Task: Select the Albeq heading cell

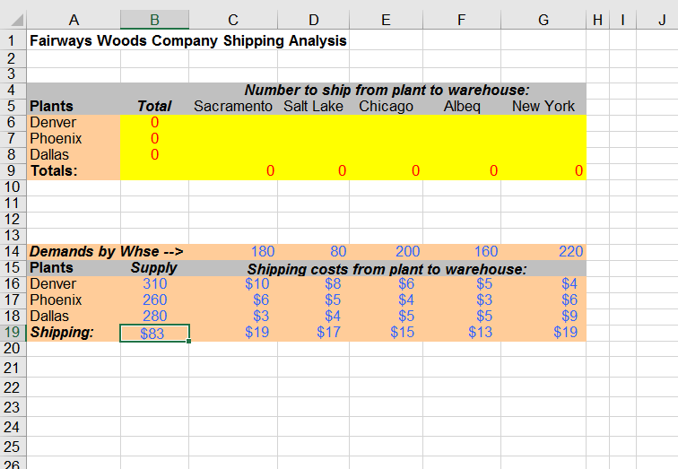Action: click(462, 107)
